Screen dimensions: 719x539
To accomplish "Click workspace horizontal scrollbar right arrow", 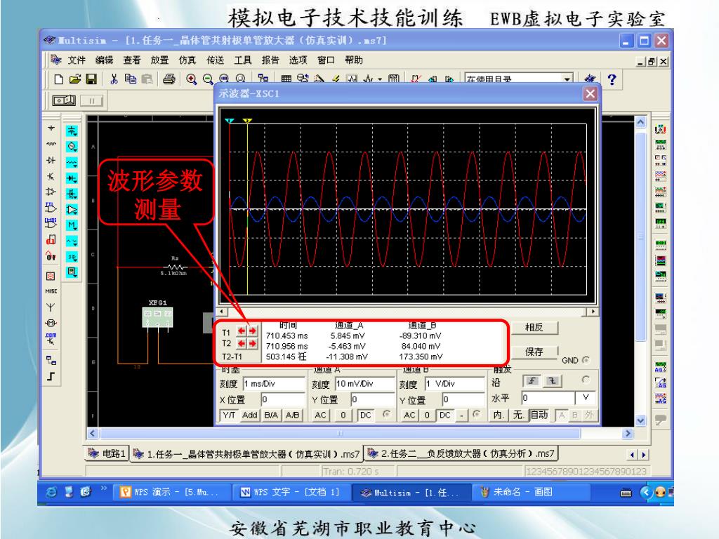I will click(x=627, y=433).
